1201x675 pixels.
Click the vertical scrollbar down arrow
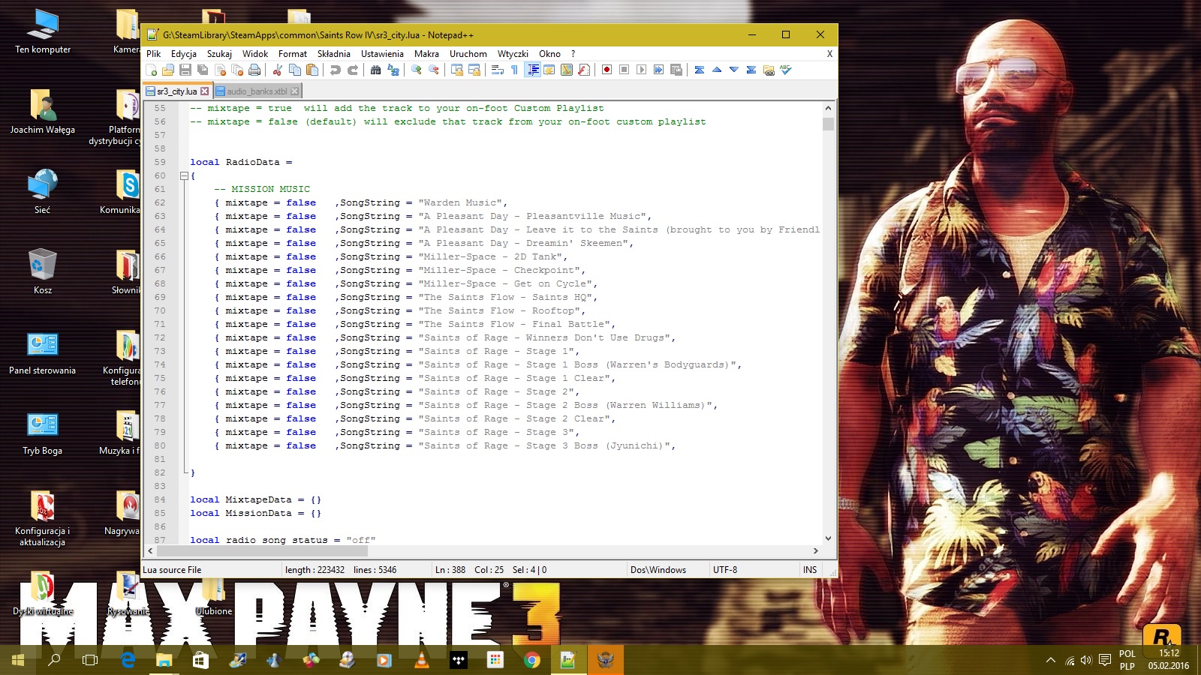[828, 538]
